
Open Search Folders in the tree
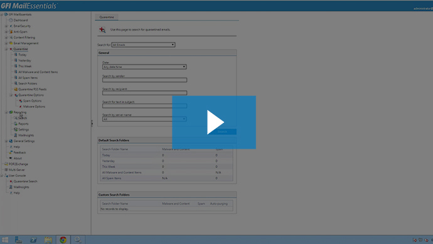(x=28, y=83)
